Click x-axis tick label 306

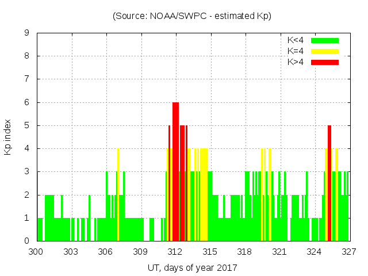click(105, 252)
